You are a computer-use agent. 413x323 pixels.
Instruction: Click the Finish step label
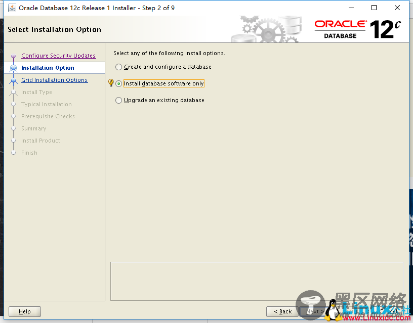[29, 153]
